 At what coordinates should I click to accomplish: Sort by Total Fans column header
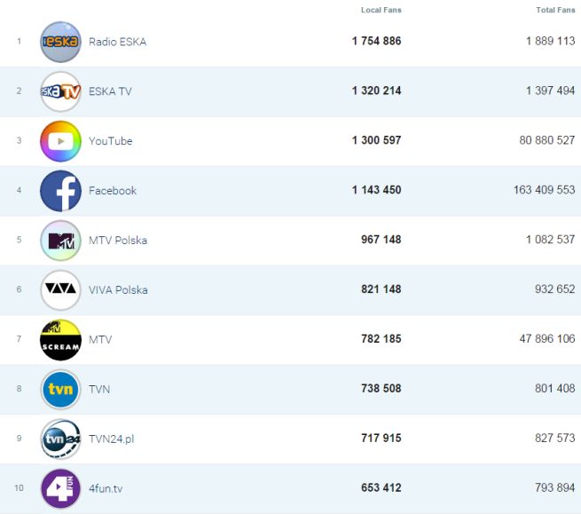pos(555,10)
